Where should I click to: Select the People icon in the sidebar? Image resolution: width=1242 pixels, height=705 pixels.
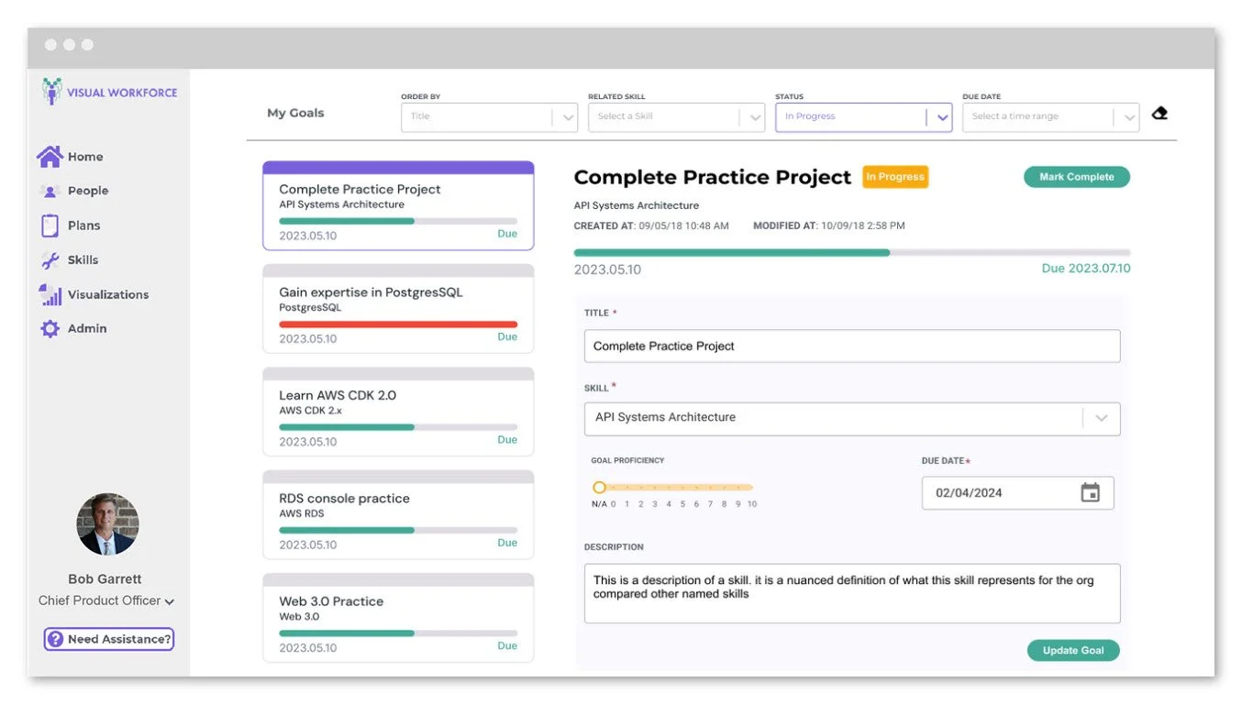click(x=50, y=191)
